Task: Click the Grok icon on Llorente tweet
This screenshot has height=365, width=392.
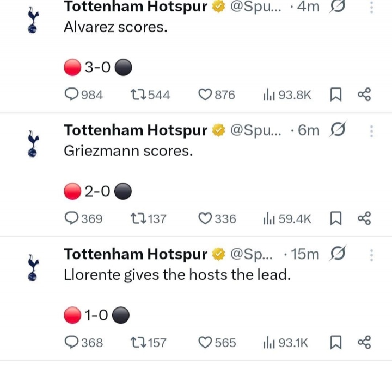Action: point(338,254)
